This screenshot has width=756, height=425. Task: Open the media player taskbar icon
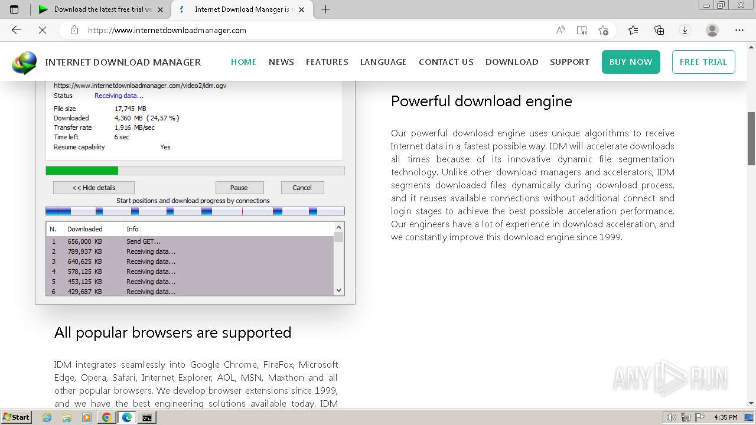(87, 417)
